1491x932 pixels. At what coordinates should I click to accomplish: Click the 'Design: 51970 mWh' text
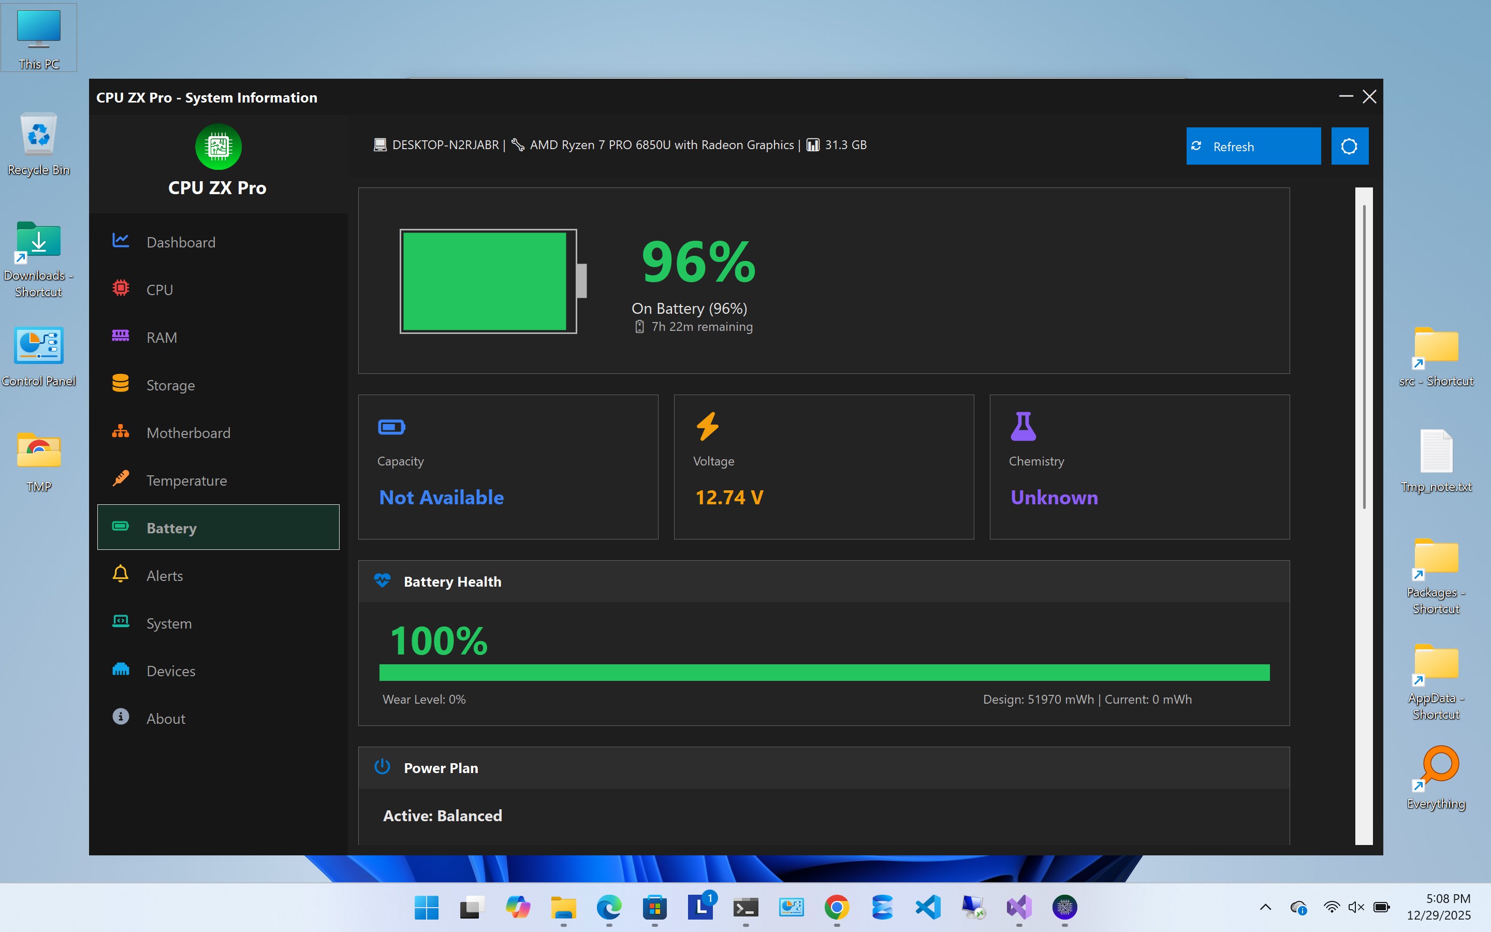(x=1038, y=699)
